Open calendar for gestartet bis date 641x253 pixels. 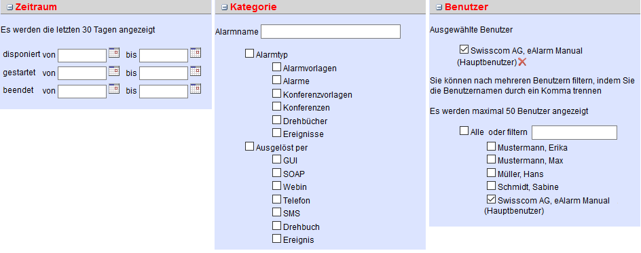[x=196, y=71]
